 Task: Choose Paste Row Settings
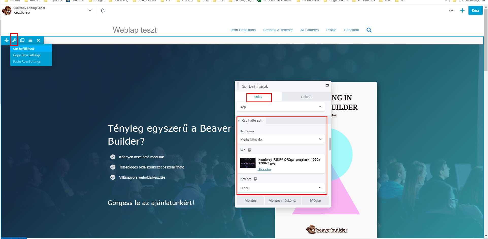(x=27, y=61)
